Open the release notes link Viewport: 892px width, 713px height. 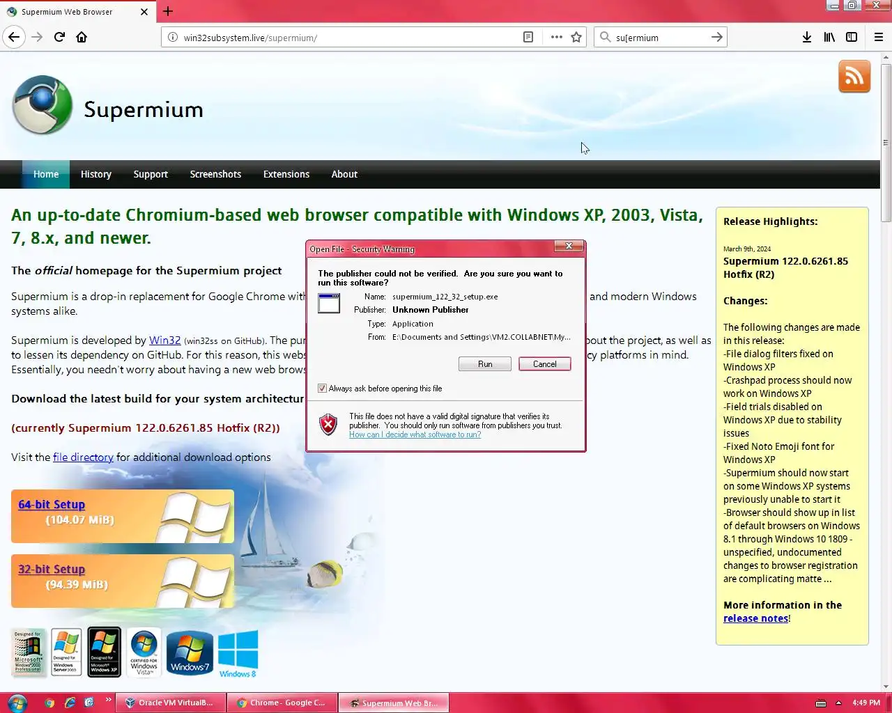tap(755, 618)
